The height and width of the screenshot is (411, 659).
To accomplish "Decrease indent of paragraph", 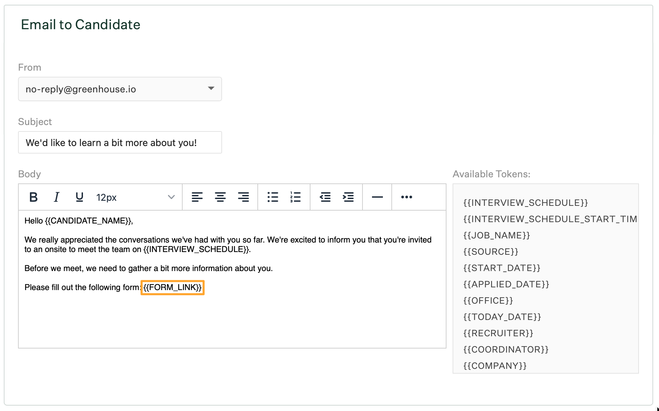I will click(325, 197).
